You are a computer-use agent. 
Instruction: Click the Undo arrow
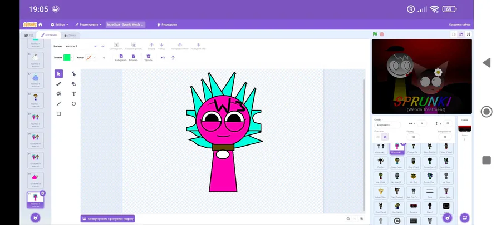tap(96, 46)
